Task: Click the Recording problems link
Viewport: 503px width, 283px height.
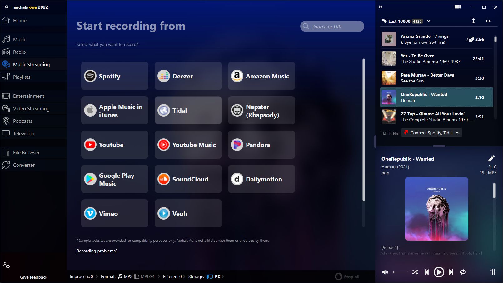Action: (x=97, y=251)
